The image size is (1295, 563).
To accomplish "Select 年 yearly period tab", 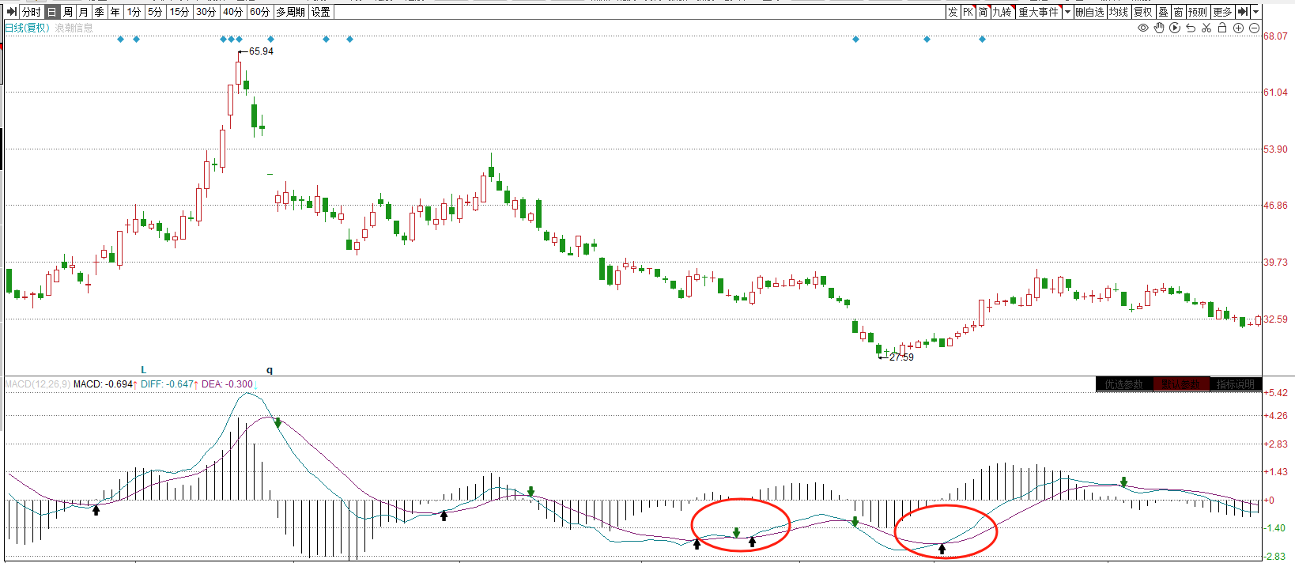I will tap(115, 12).
